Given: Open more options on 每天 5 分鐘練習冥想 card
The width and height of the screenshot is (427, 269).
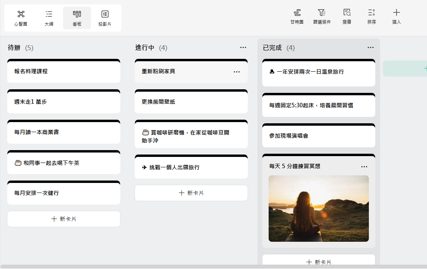Looking at the screenshot, I should (364, 167).
